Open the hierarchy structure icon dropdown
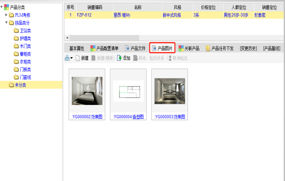 [69, 58]
